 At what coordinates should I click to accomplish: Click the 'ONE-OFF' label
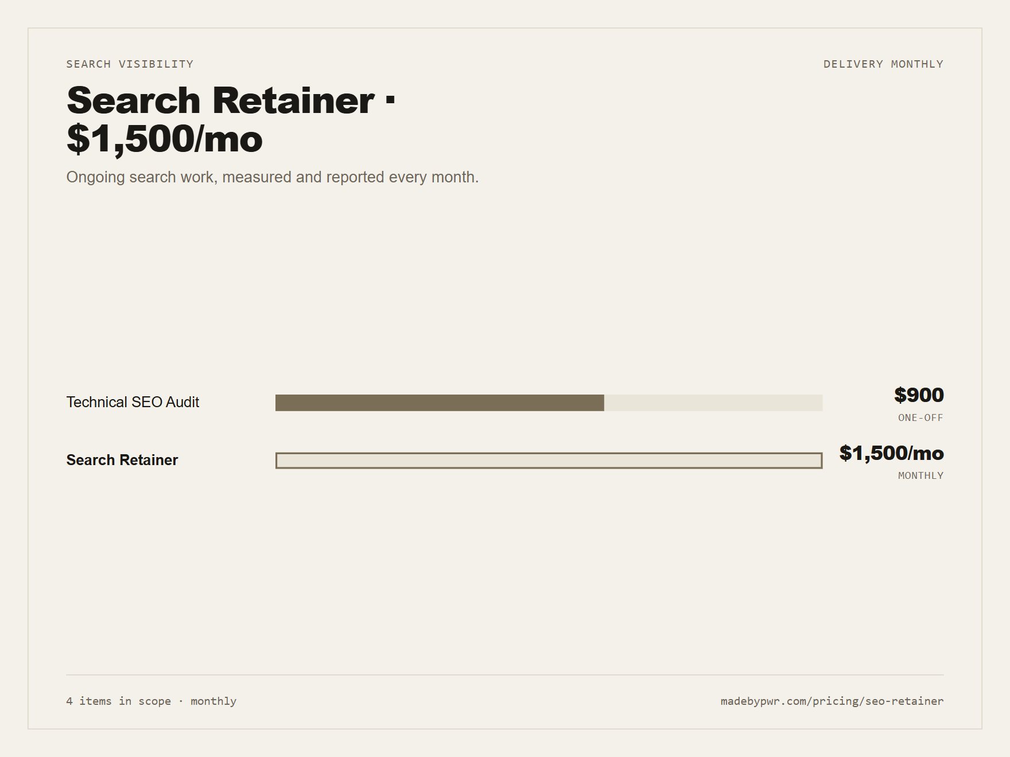(x=920, y=417)
